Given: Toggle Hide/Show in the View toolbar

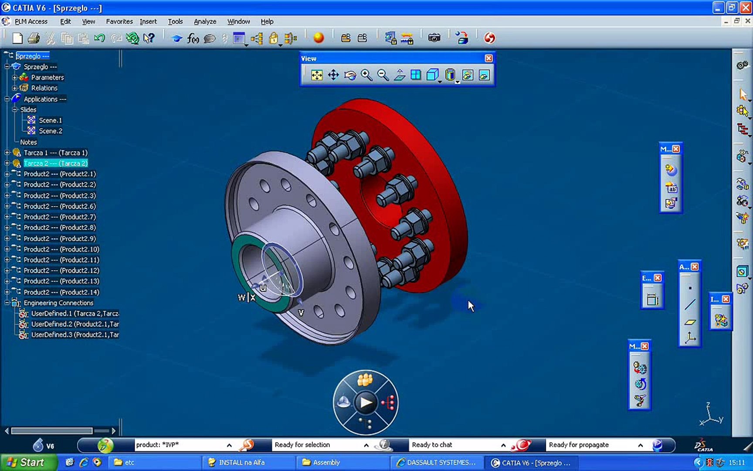Looking at the screenshot, I should coord(468,75).
